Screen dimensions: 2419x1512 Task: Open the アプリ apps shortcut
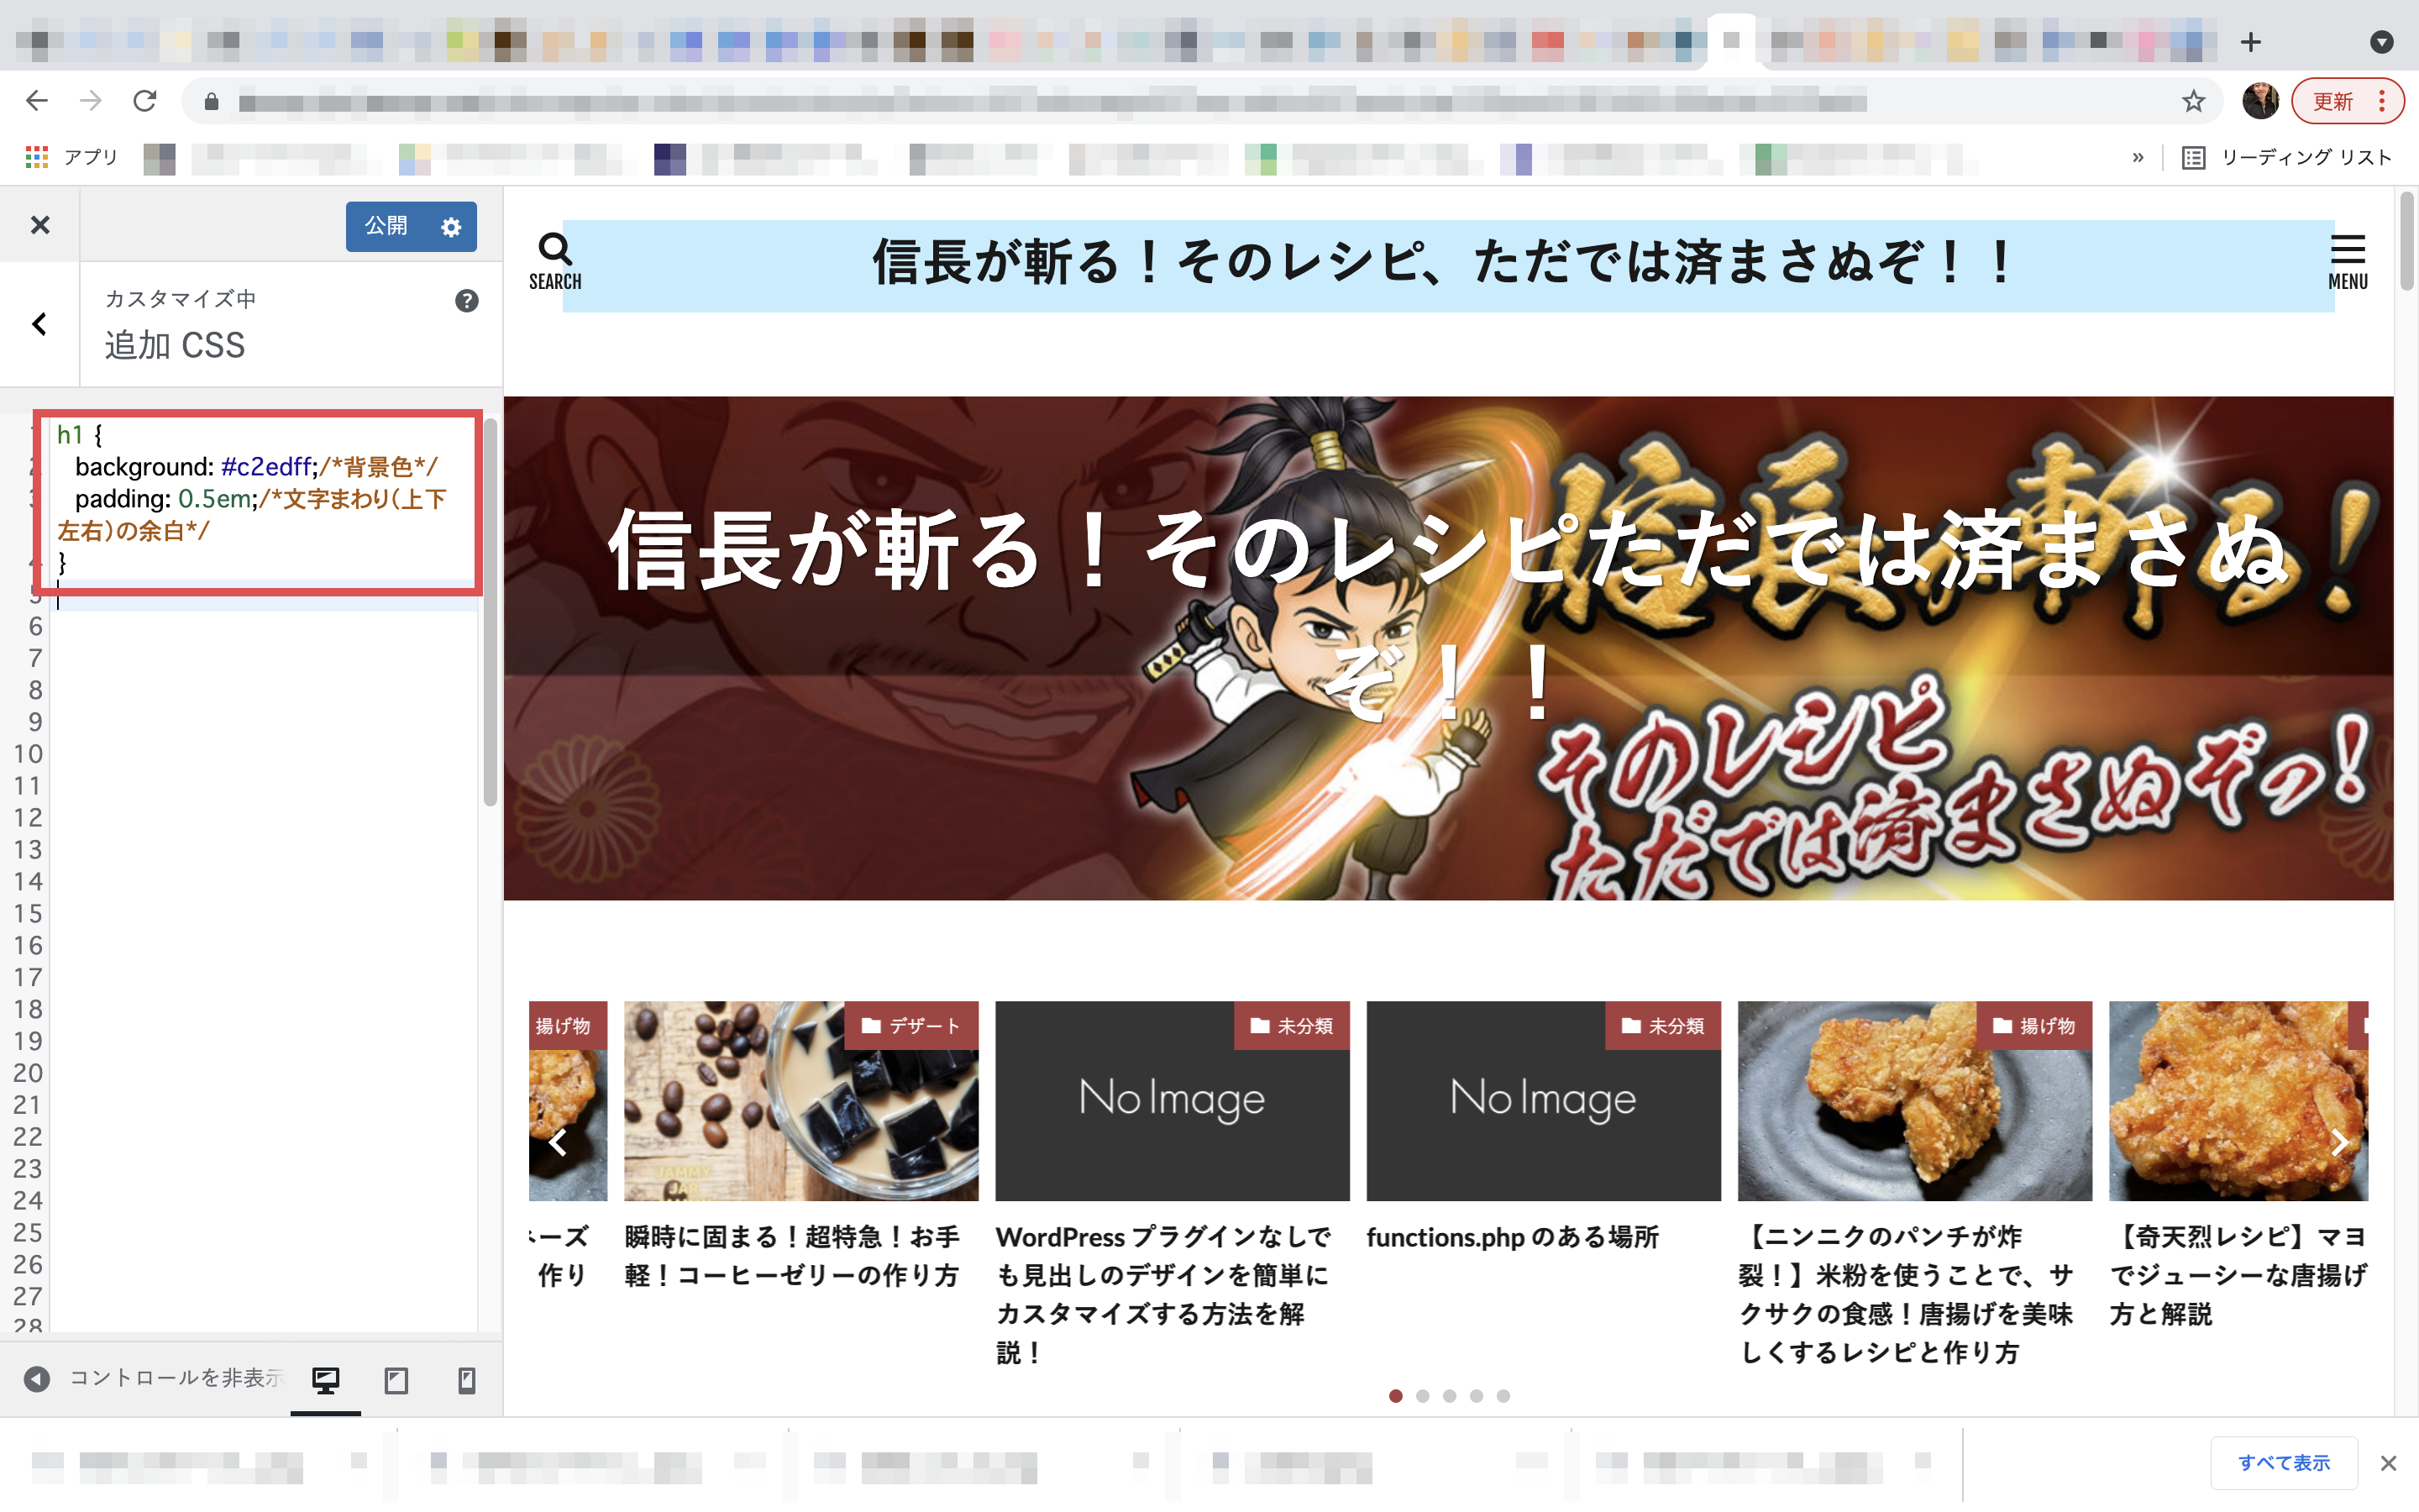pos(72,157)
